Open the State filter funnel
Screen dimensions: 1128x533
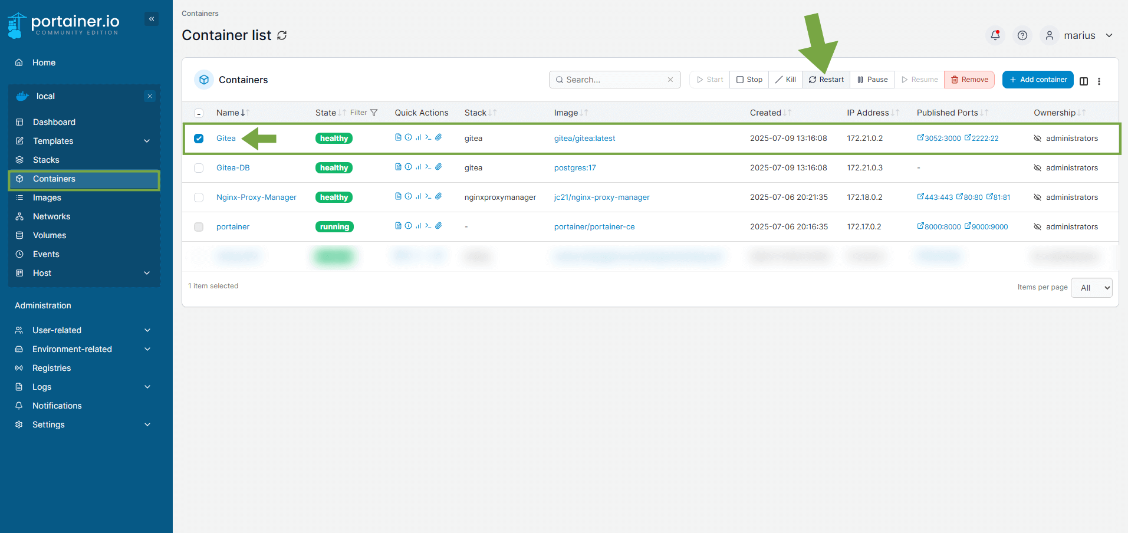tap(374, 113)
